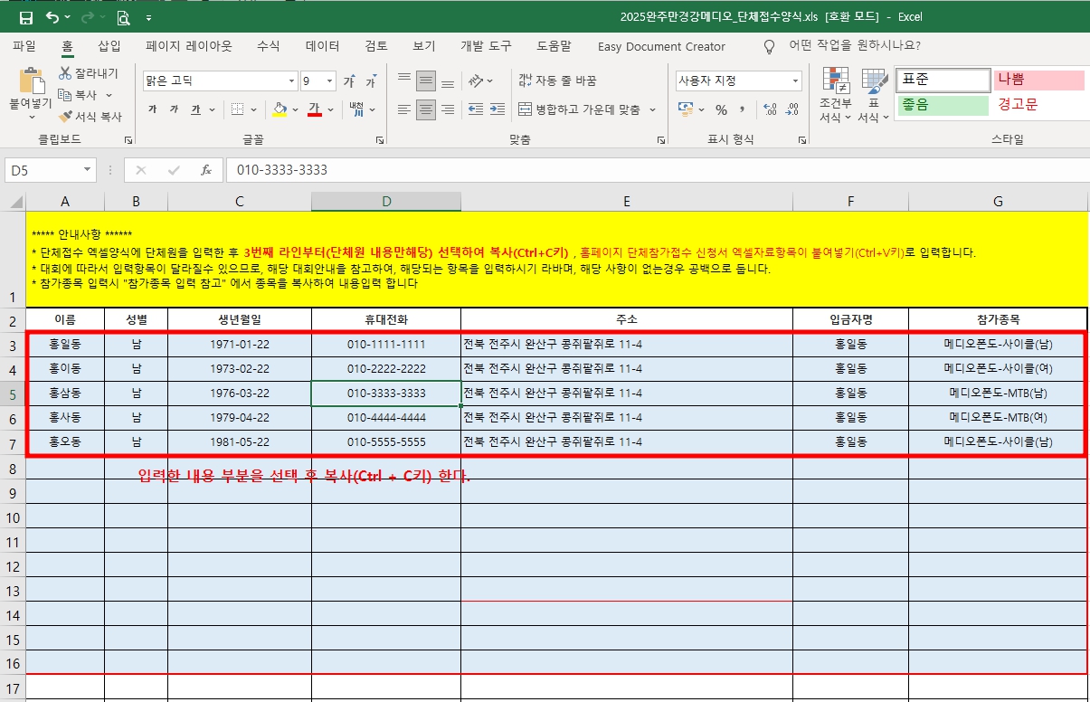The height and width of the screenshot is (702, 1090).
Task: Click the percent style icon
Action: point(721,109)
